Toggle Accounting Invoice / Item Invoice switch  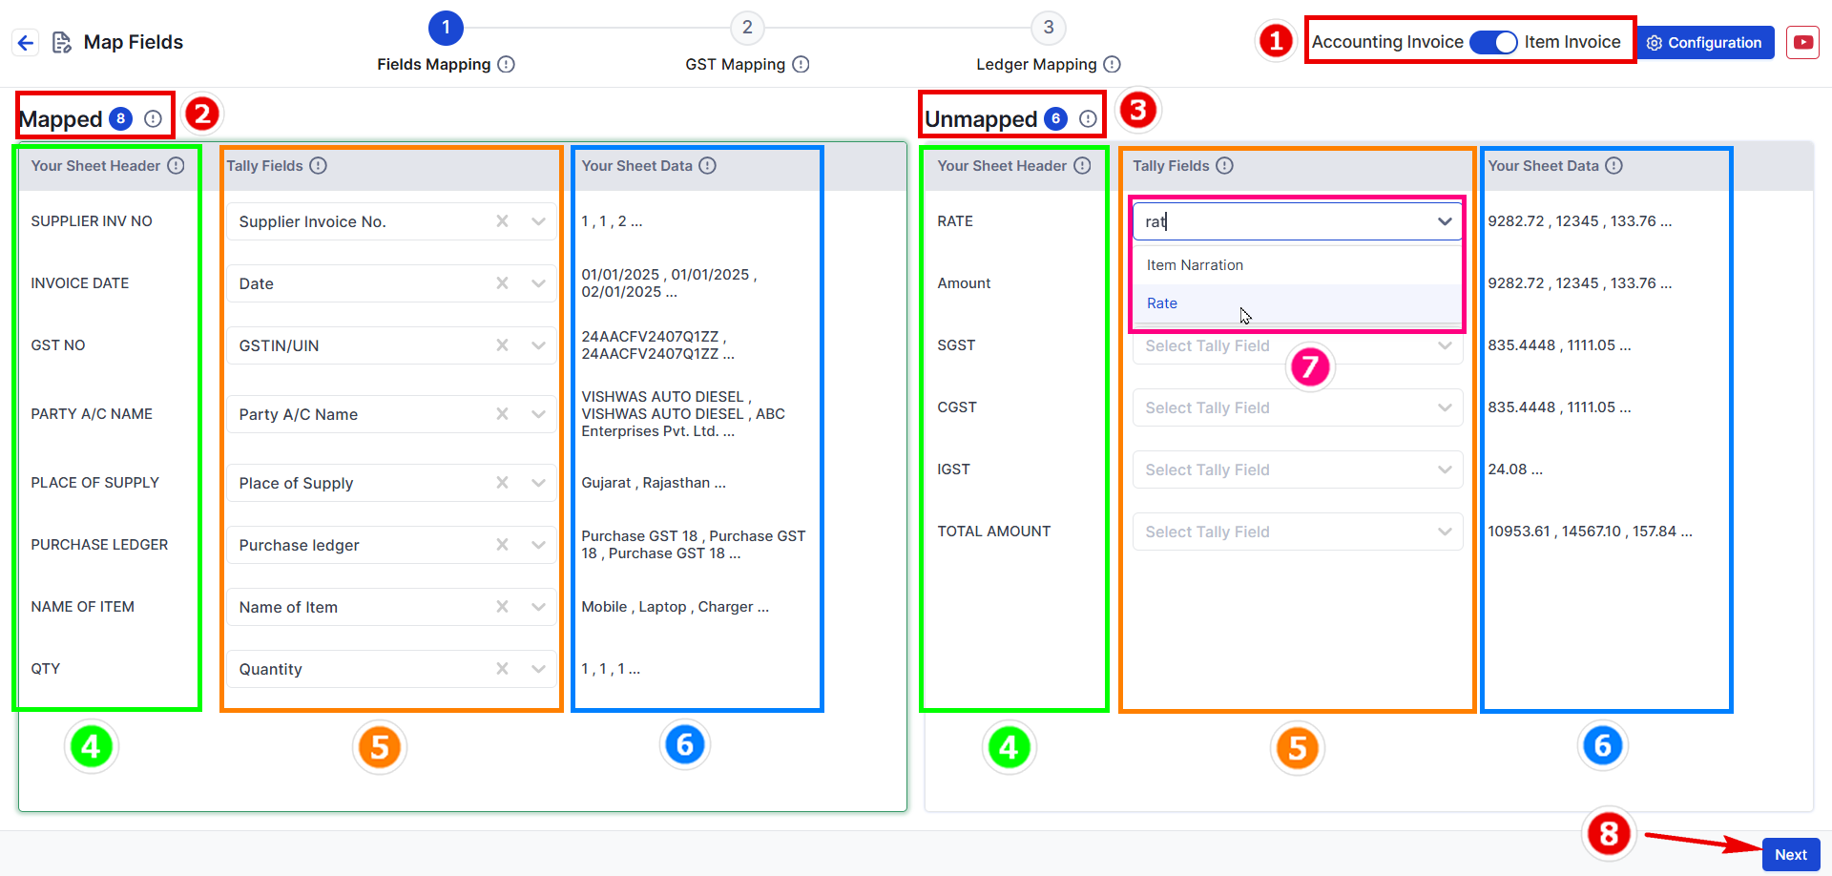1493,42
